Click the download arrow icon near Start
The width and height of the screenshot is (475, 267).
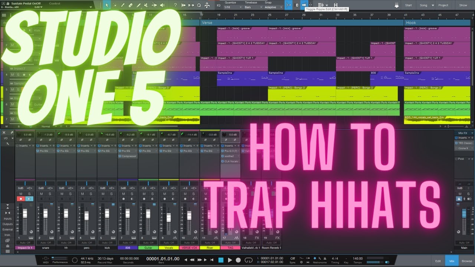397,5
